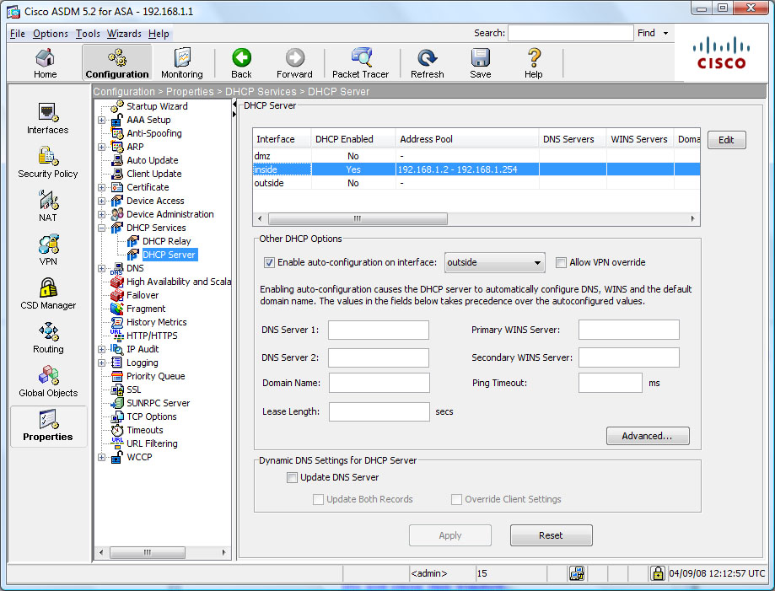Click the Forward arrow button
Viewport: 775px width, 591px height.
(x=294, y=62)
